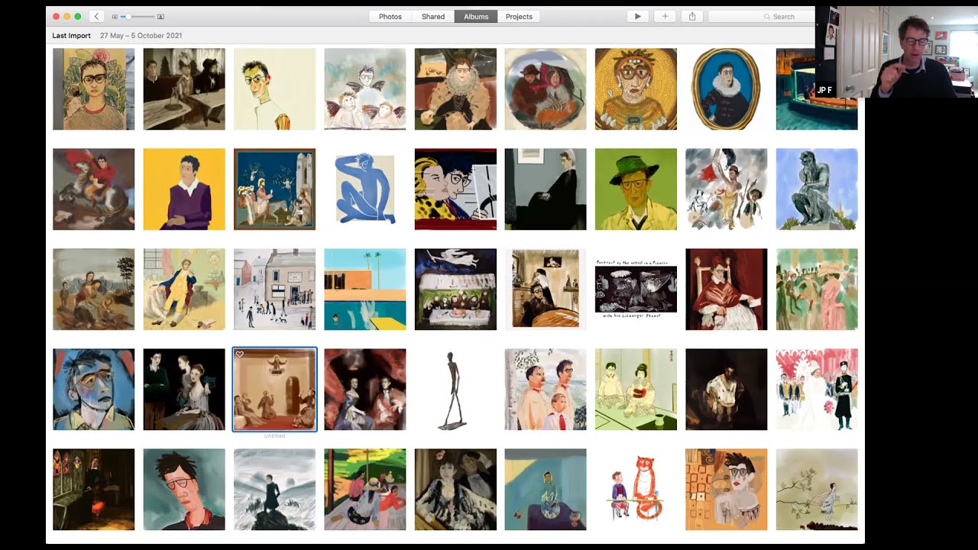Select the blue cubist face portrait
The image size is (978, 550).
pyautogui.click(x=93, y=390)
